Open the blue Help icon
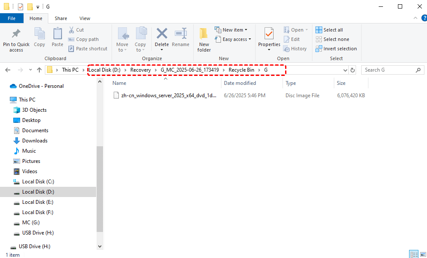Image resolution: width=427 pixels, height=258 pixels. (x=424, y=18)
